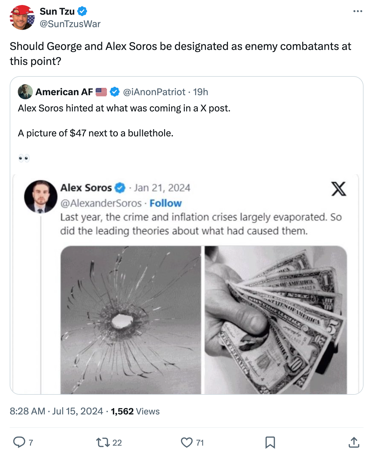Image resolution: width=372 pixels, height=455 pixels.
Task: Click the American AF account name
Action: (64, 92)
